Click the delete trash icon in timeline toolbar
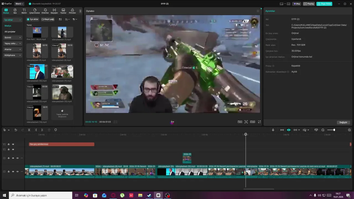This screenshot has height=199, width=354. click(x=49, y=130)
